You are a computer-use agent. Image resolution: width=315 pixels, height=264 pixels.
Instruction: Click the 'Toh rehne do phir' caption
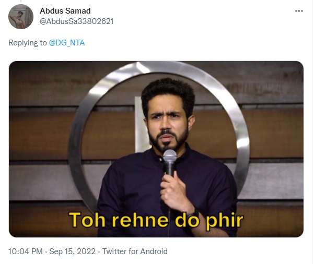156,220
